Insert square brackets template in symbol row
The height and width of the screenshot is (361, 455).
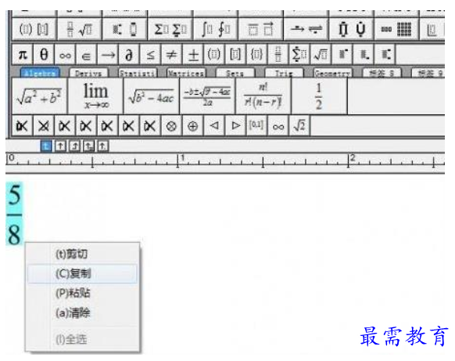[x=235, y=54]
